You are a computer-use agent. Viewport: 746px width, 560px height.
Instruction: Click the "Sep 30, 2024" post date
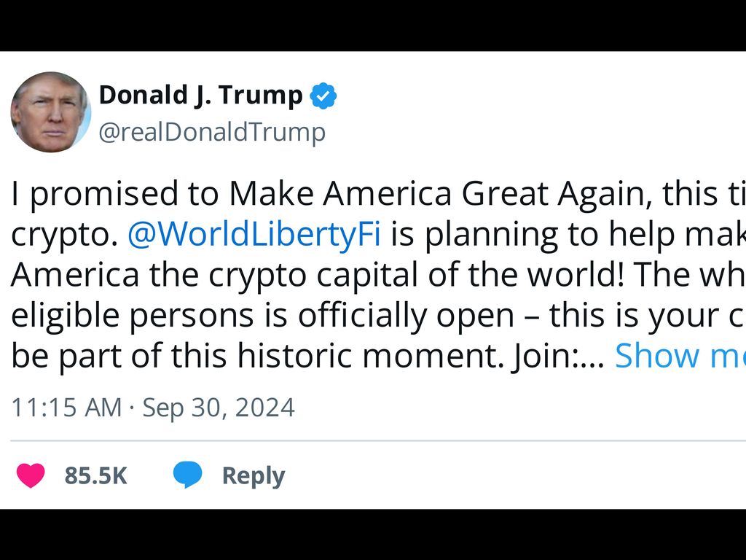[219, 408]
